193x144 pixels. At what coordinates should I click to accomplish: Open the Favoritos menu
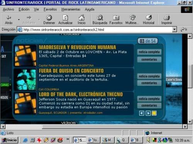coord(50,9)
